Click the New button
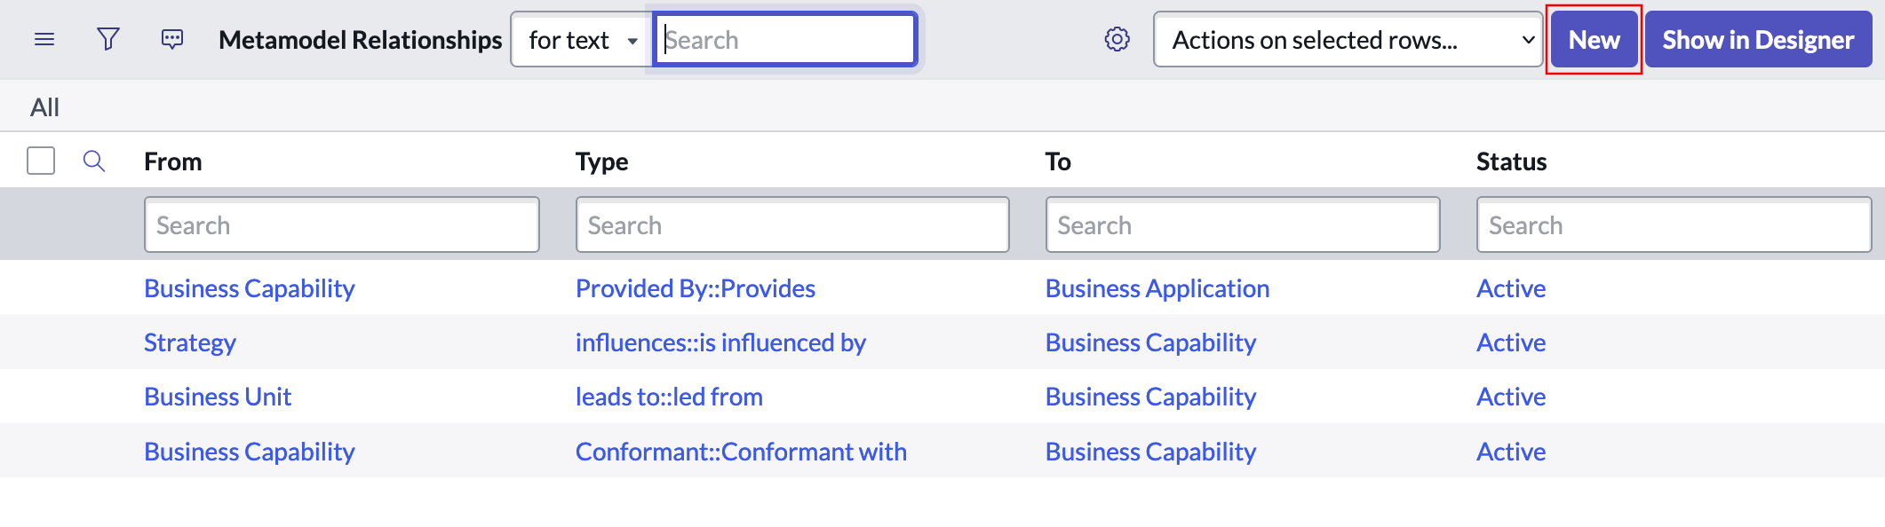The height and width of the screenshot is (527, 1885). [x=1594, y=40]
